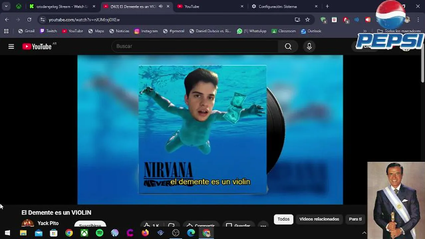The width and height of the screenshot is (425, 239).
Task: Open Microsoft Store from the taskbar
Action: [54, 233]
